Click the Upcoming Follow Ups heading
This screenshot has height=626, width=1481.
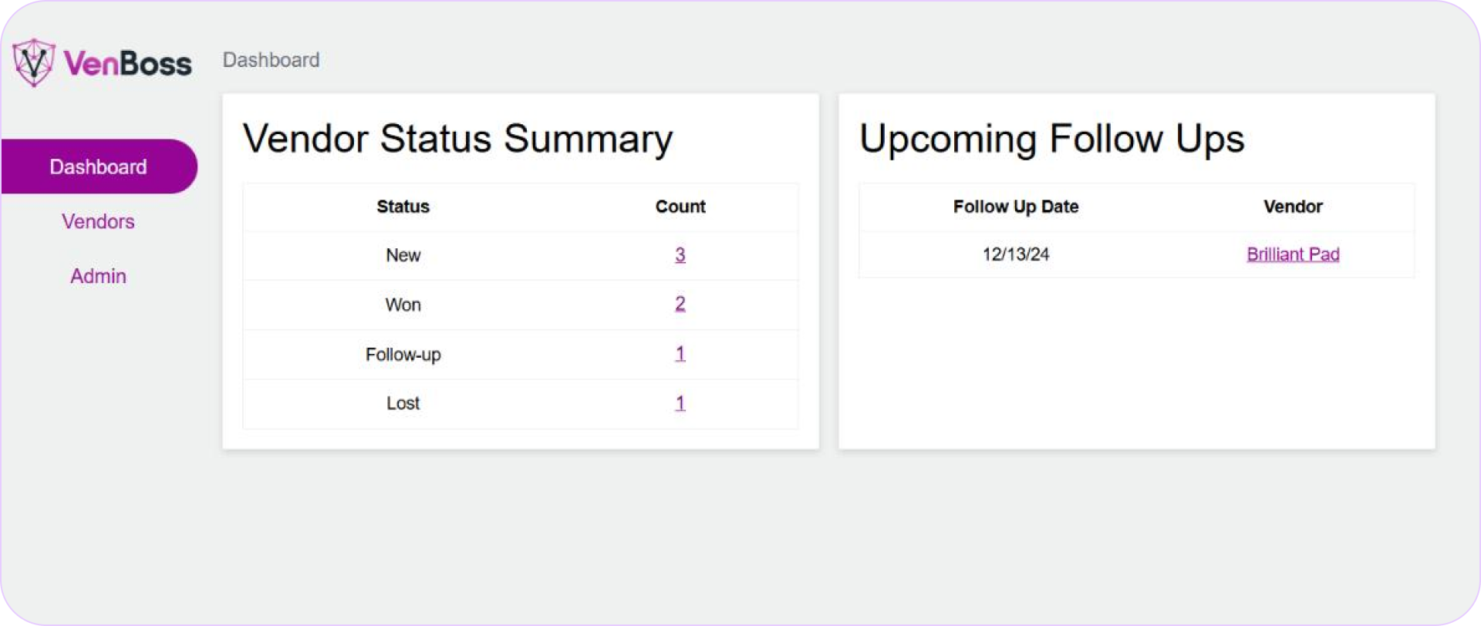tap(1051, 140)
